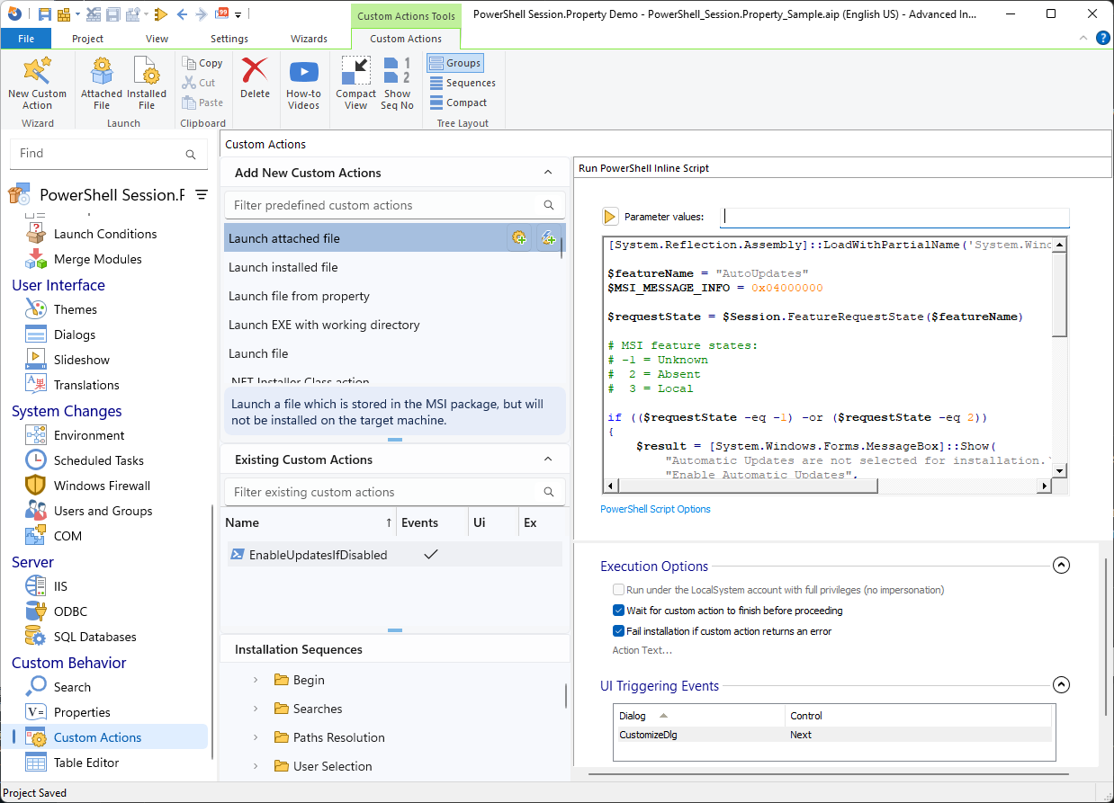Open Themes page in sidebar
Screen dimensions: 1114x803
point(75,309)
